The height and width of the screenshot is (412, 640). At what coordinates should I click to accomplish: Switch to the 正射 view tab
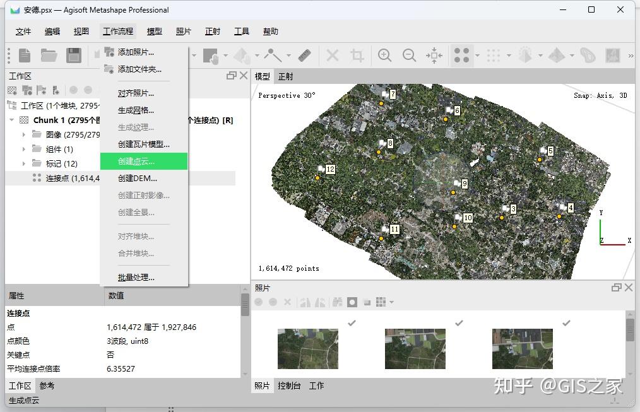(285, 76)
